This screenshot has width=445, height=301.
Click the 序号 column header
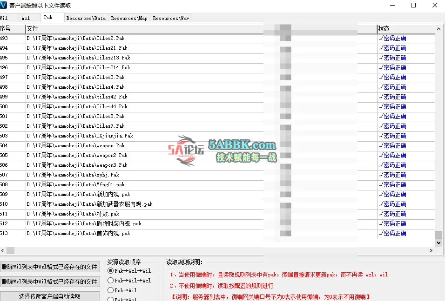tap(13, 29)
